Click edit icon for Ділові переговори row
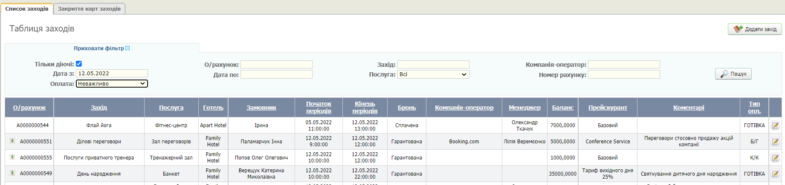The width and height of the screenshot is (785, 185). point(775,142)
